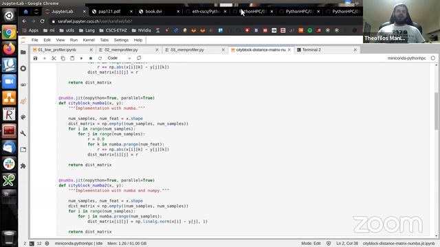This screenshot has height=247, width=440.
Task: Open the NVidia bookmarks folder
Action: tap(141, 30)
